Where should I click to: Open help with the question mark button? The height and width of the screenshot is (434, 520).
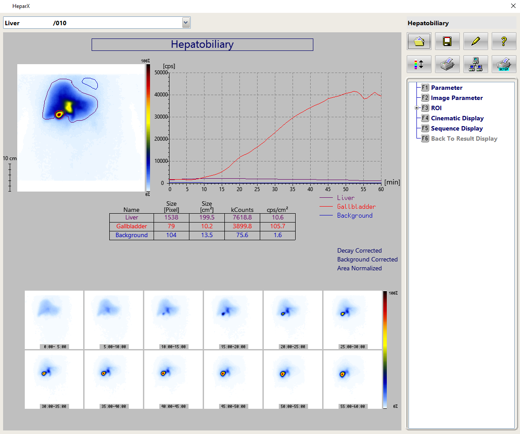tap(504, 41)
